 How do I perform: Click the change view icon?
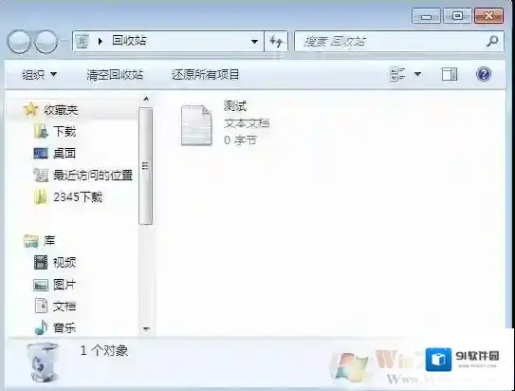tap(397, 75)
